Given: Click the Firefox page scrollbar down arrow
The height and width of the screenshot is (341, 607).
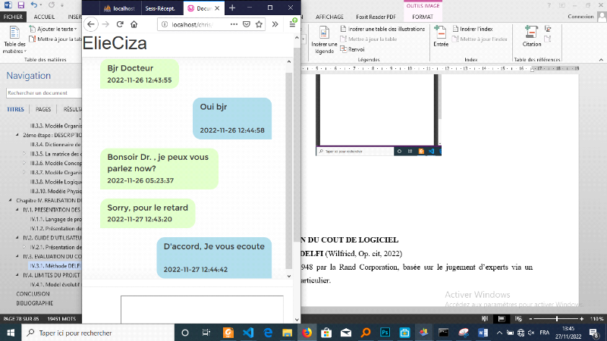Looking at the screenshot, I should [x=297, y=319].
